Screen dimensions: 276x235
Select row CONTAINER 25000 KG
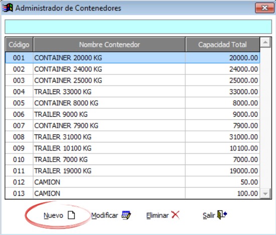(x=132, y=81)
